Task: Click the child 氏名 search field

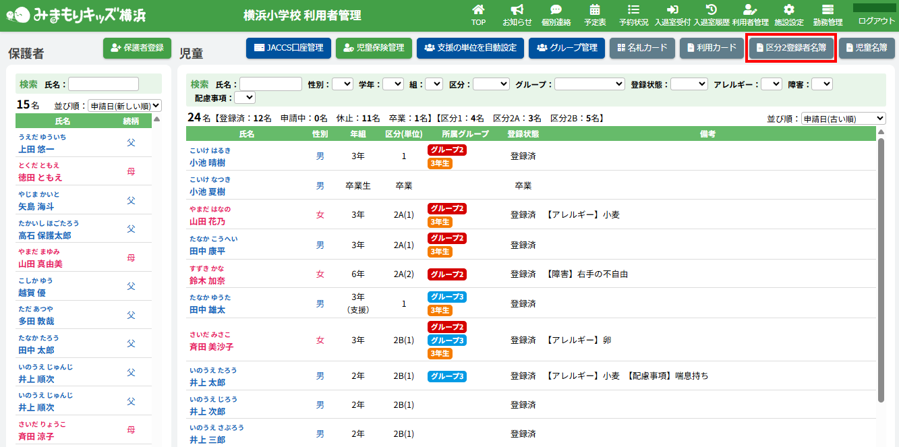Action: click(270, 84)
